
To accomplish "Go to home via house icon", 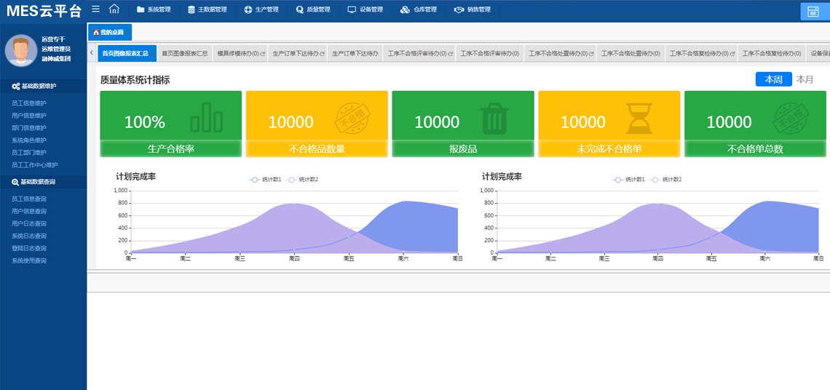I will point(114,9).
